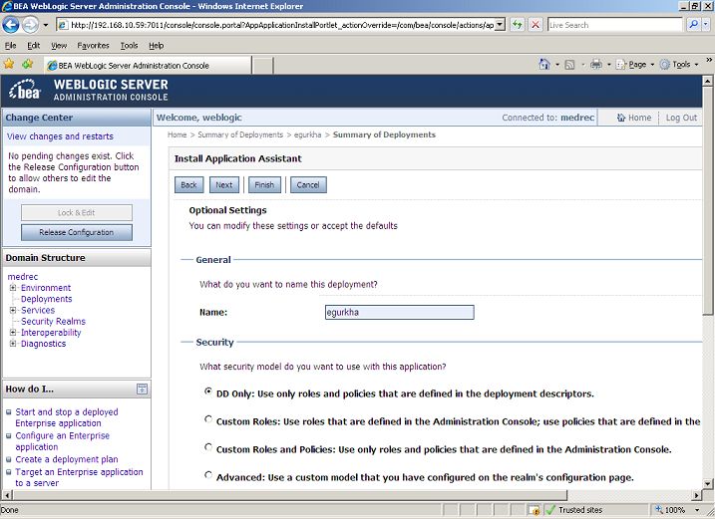Screen dimensions: 715x519
Task: Show more toolbar items chevron
Action: click(x=709, y=60)
